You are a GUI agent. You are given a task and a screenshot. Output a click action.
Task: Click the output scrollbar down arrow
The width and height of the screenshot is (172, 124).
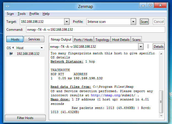(161, 116)
